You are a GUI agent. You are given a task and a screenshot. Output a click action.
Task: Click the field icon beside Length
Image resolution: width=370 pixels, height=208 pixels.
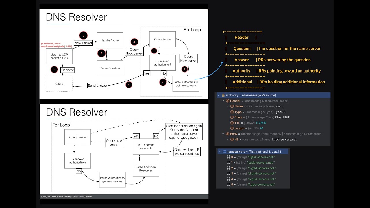pyautogui.click(x=232, y=128)
